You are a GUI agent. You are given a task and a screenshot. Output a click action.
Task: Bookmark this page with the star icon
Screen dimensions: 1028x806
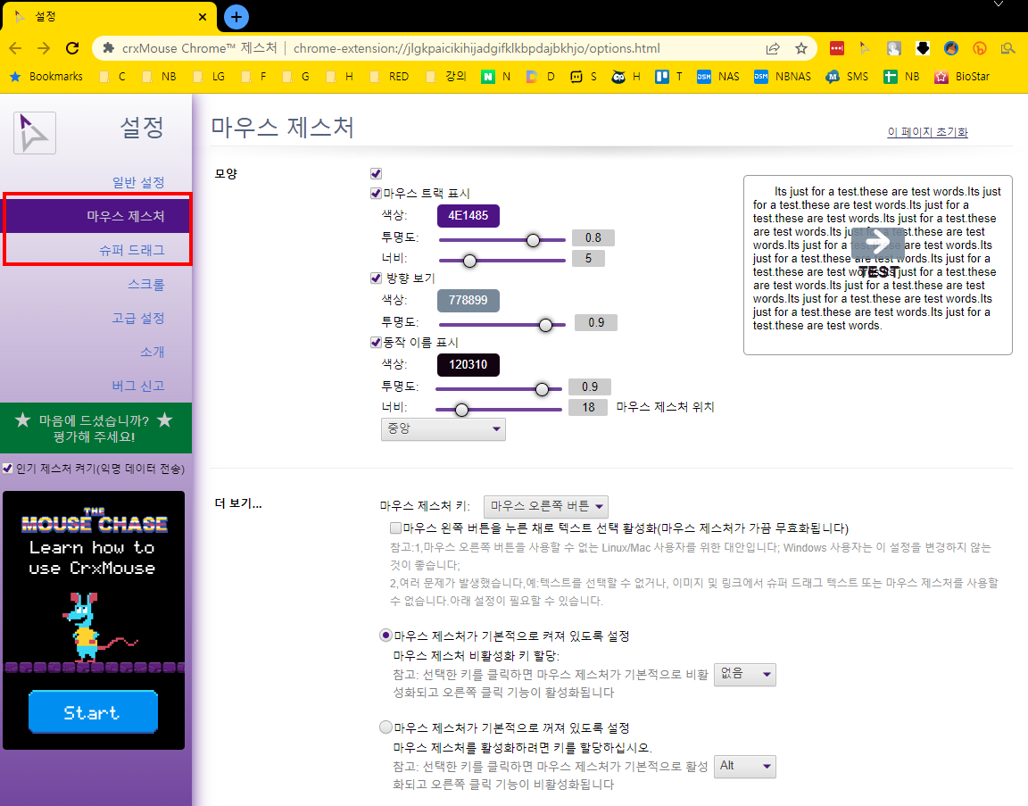(800, 48)
